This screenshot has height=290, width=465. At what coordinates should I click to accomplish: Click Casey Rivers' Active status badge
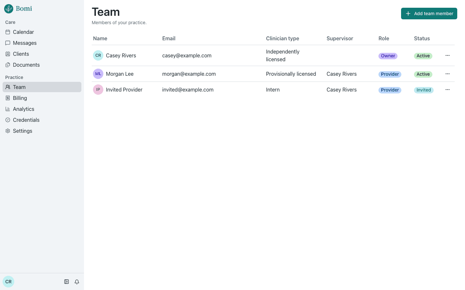[x=423, y=56]
